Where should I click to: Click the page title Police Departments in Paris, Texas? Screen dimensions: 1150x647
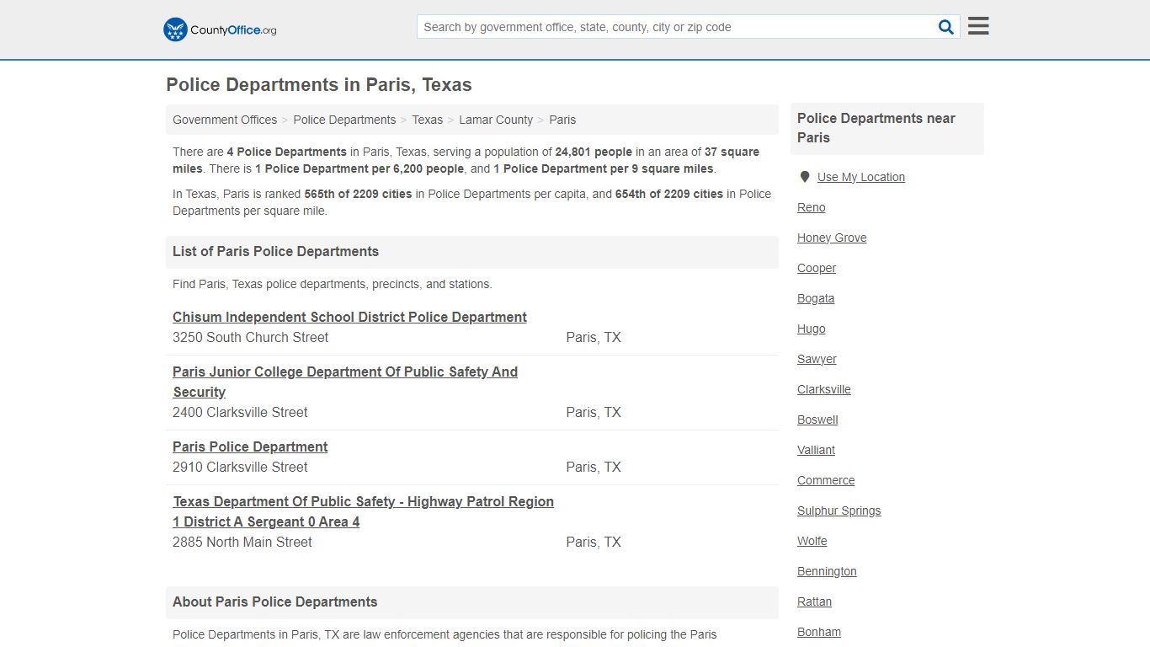(319, 85)
